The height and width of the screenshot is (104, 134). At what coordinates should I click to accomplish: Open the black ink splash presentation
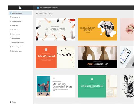coord(127,86)
